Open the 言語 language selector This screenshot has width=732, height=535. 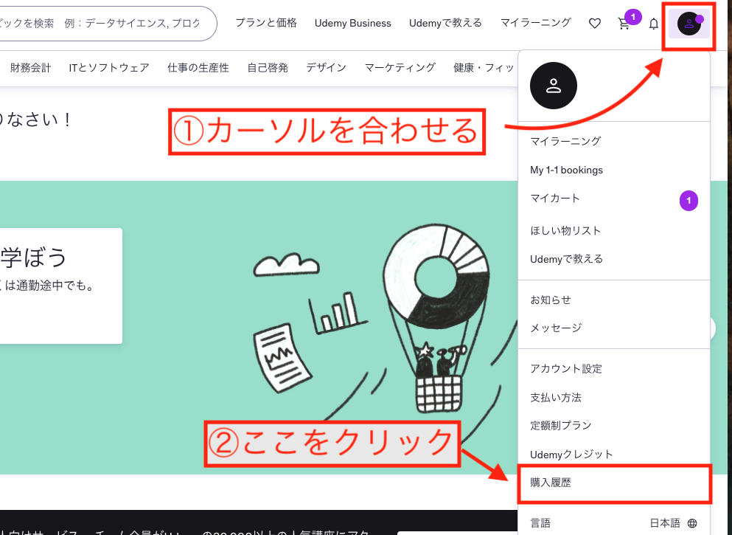[540, 522]
